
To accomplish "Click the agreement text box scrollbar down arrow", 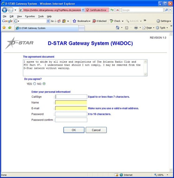I will pos(145,74).
